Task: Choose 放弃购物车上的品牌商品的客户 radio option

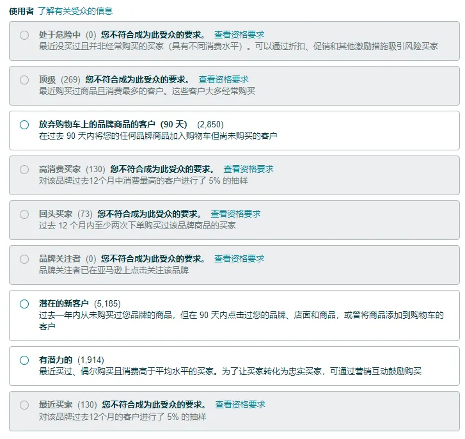Action: [24, 125]
